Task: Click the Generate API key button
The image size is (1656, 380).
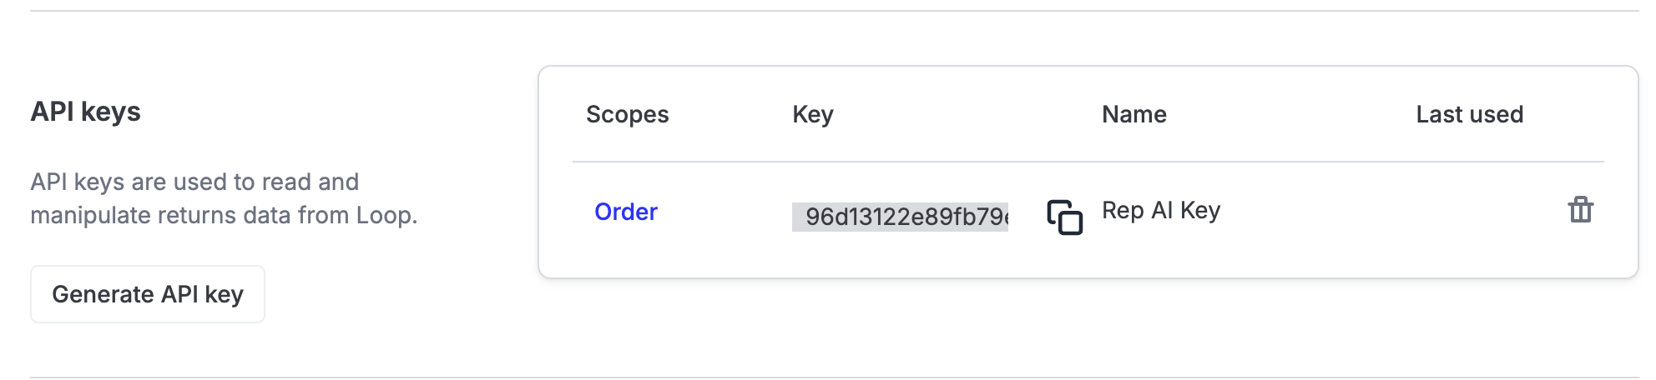Action: point(148,294)
